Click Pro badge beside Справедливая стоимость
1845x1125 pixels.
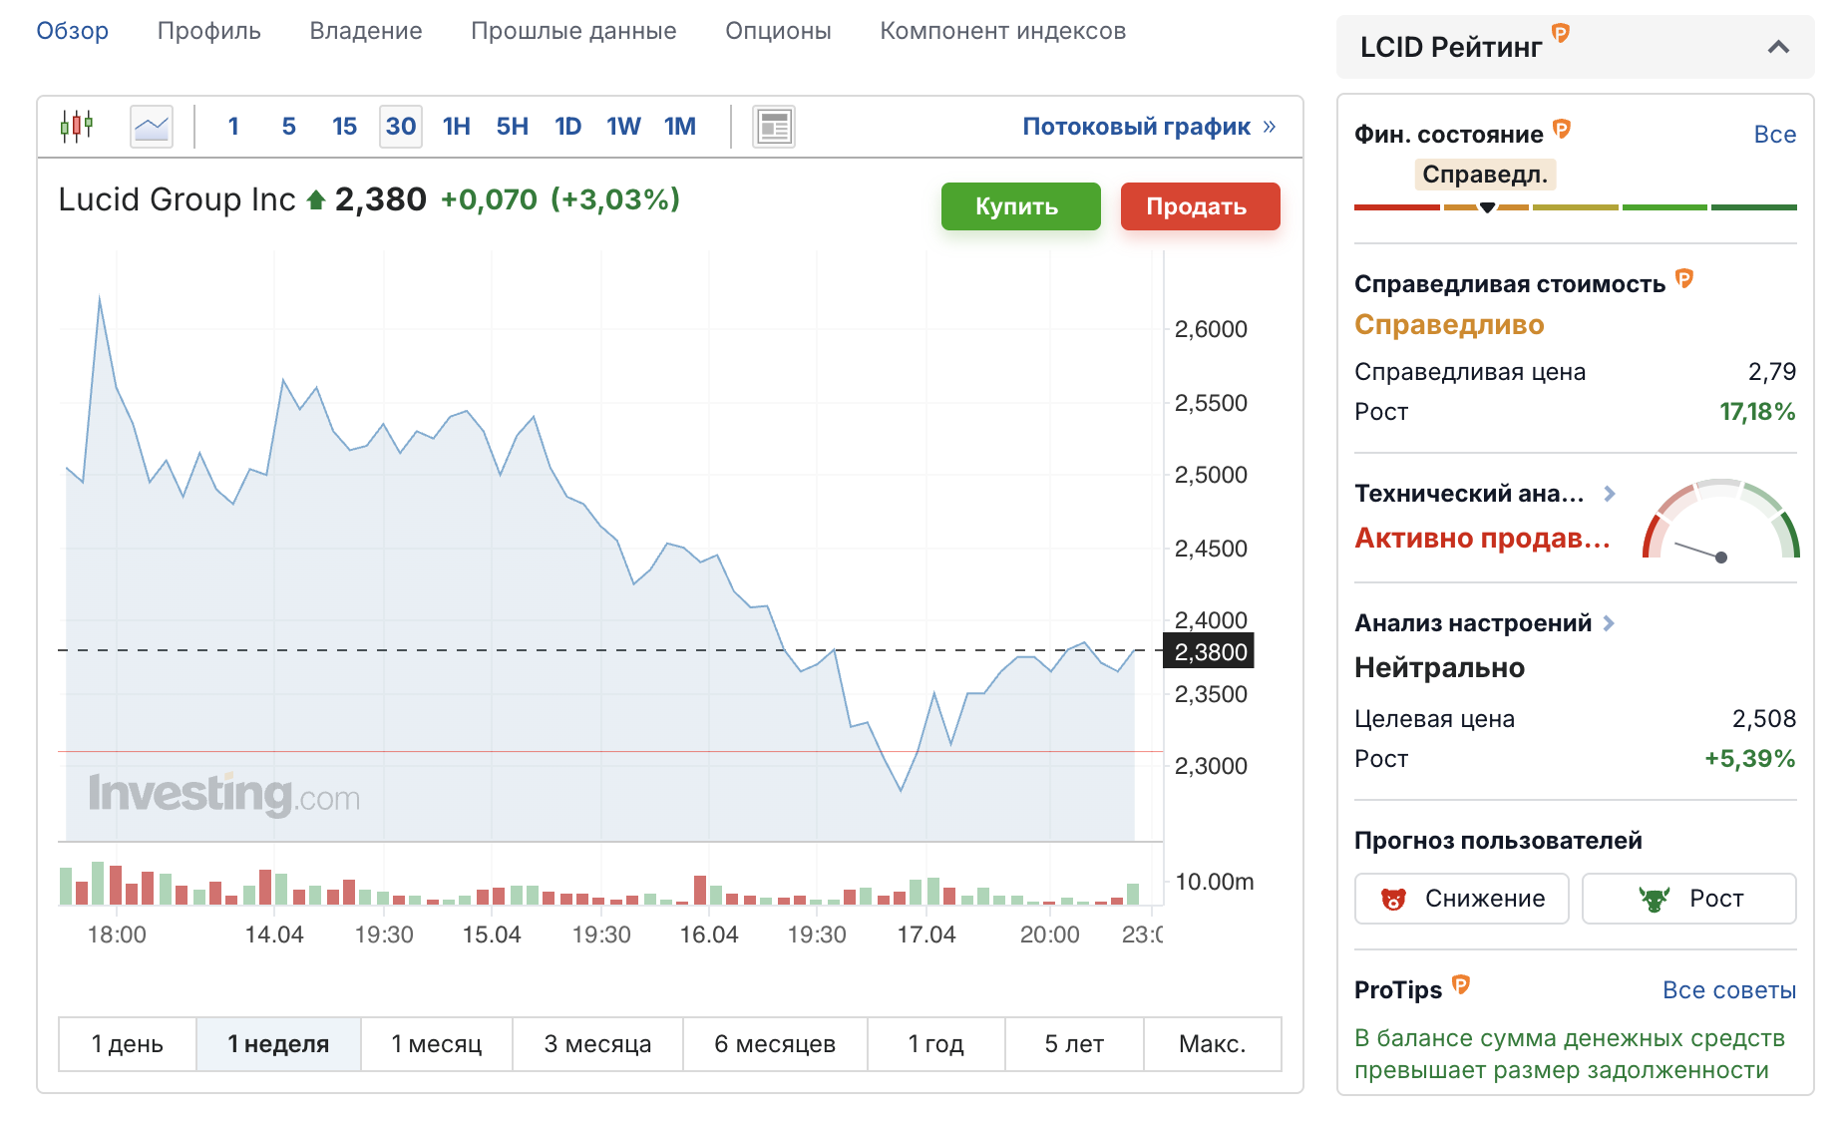[x=1684, y=278]
